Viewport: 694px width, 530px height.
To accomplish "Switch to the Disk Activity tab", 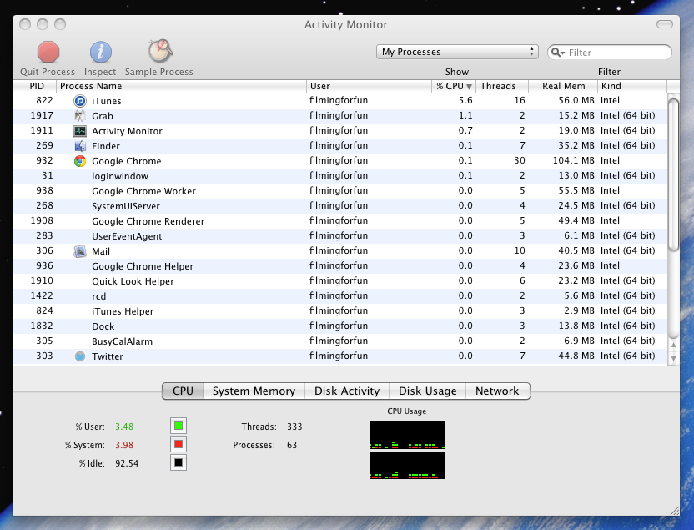I will tap(347, 391).
